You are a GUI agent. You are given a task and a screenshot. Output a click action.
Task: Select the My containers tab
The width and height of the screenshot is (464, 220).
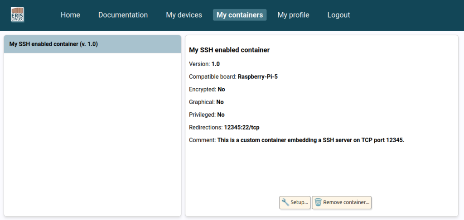[240, 15]
